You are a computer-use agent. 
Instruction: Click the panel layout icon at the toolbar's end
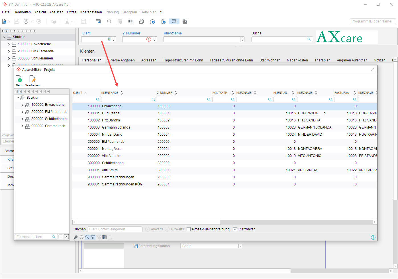coord(185,21)
